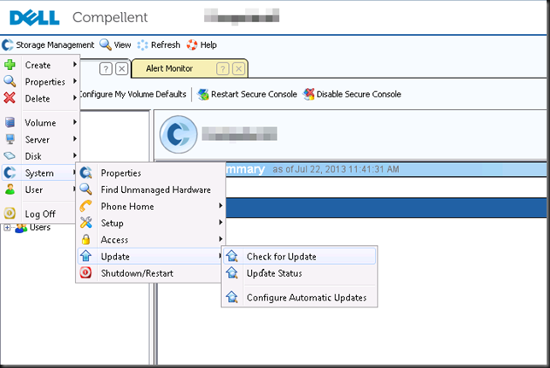The image size is (550, 368).
Task: Expand the Volume submenu arrow
Action: tap(74, 122)
